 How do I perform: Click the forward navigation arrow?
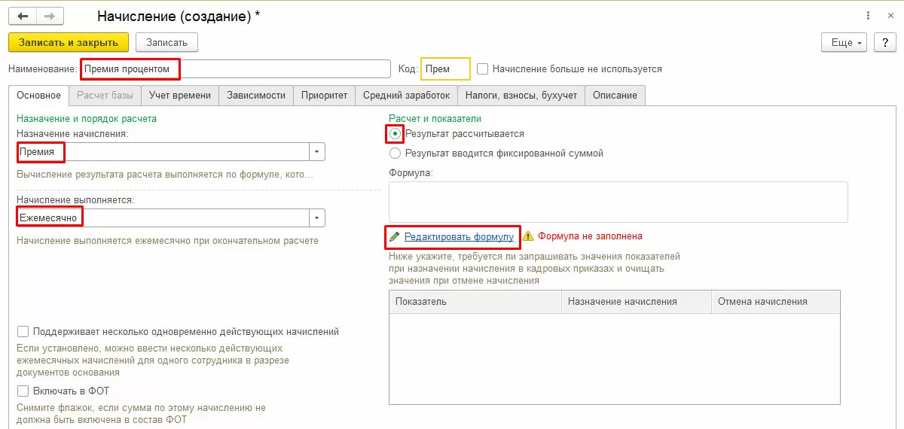50,16
